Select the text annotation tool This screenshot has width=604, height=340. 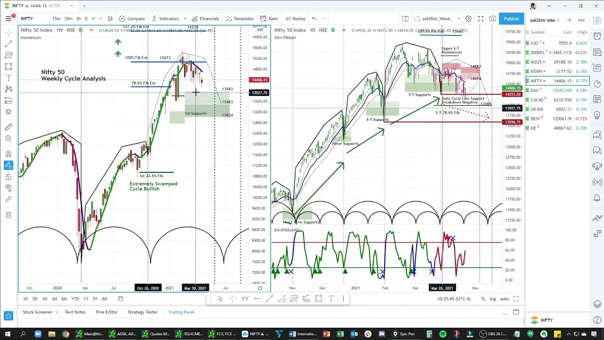8,77
